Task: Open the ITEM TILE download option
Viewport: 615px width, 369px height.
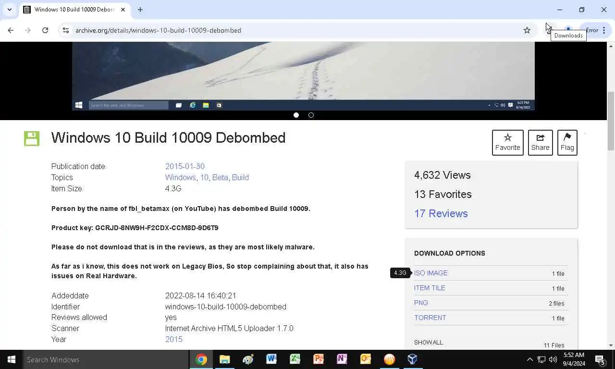Action: 430,288
